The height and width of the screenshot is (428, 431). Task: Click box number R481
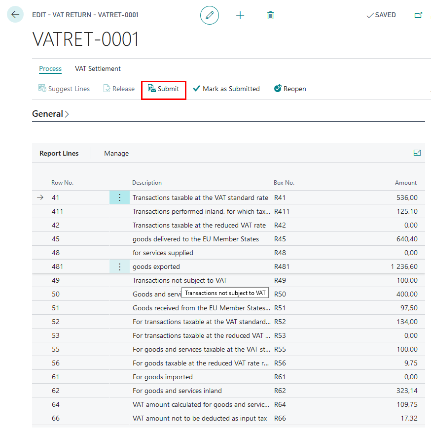282,266
